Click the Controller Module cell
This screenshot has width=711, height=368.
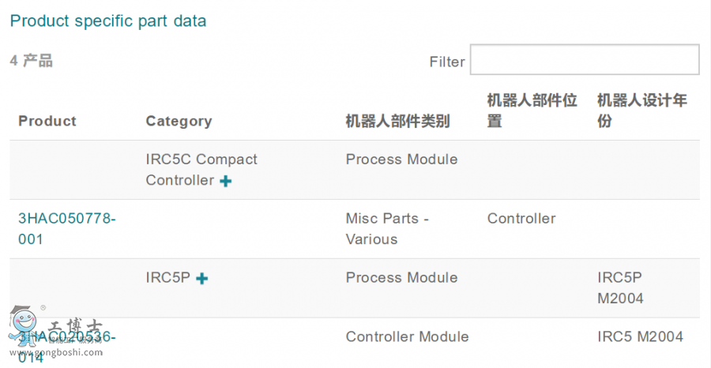(x=407, y=337)
